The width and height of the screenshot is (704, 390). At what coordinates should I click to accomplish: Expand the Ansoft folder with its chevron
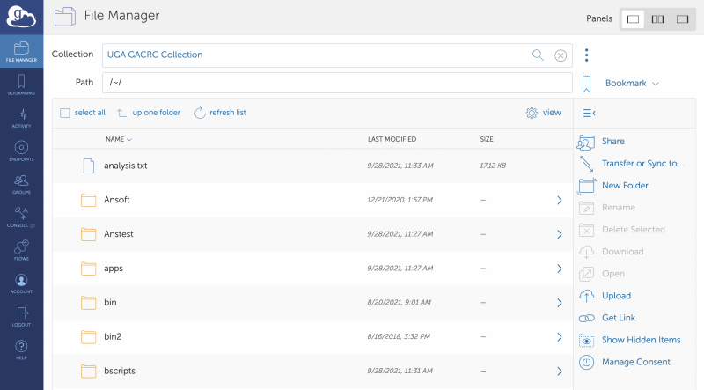[559, 200]
